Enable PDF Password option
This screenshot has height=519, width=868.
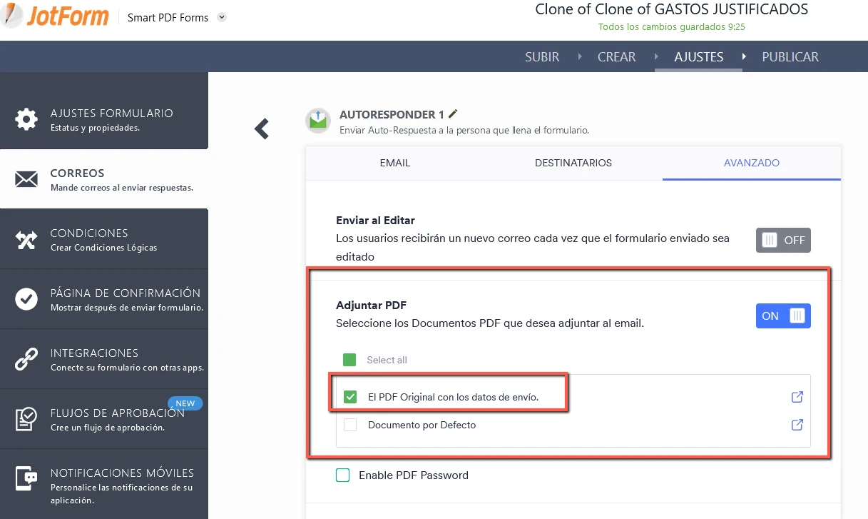[342, 475]
